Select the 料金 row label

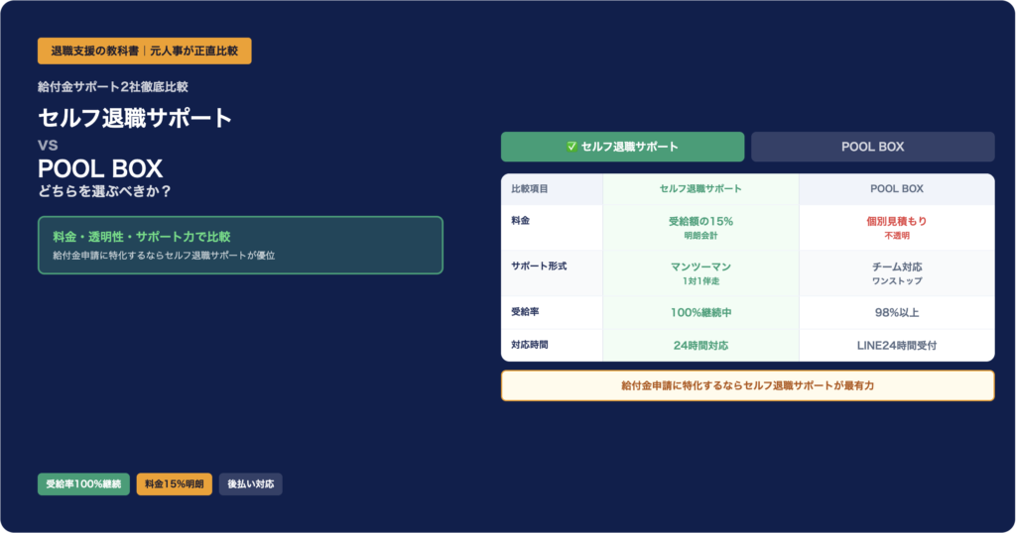point(521,221)
